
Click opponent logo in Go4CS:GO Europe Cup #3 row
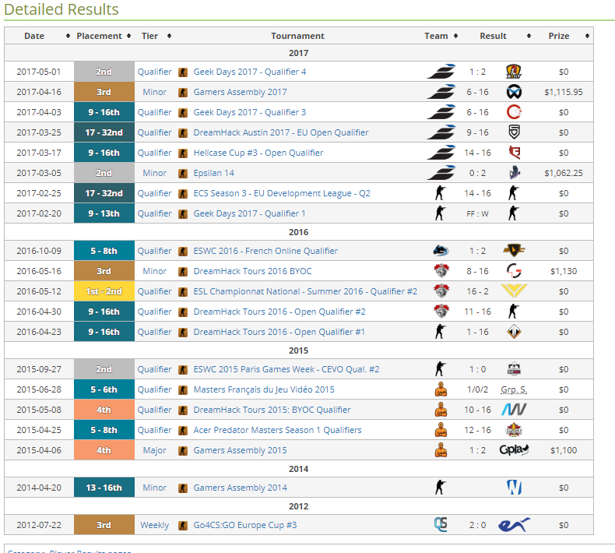coord(514,525)
